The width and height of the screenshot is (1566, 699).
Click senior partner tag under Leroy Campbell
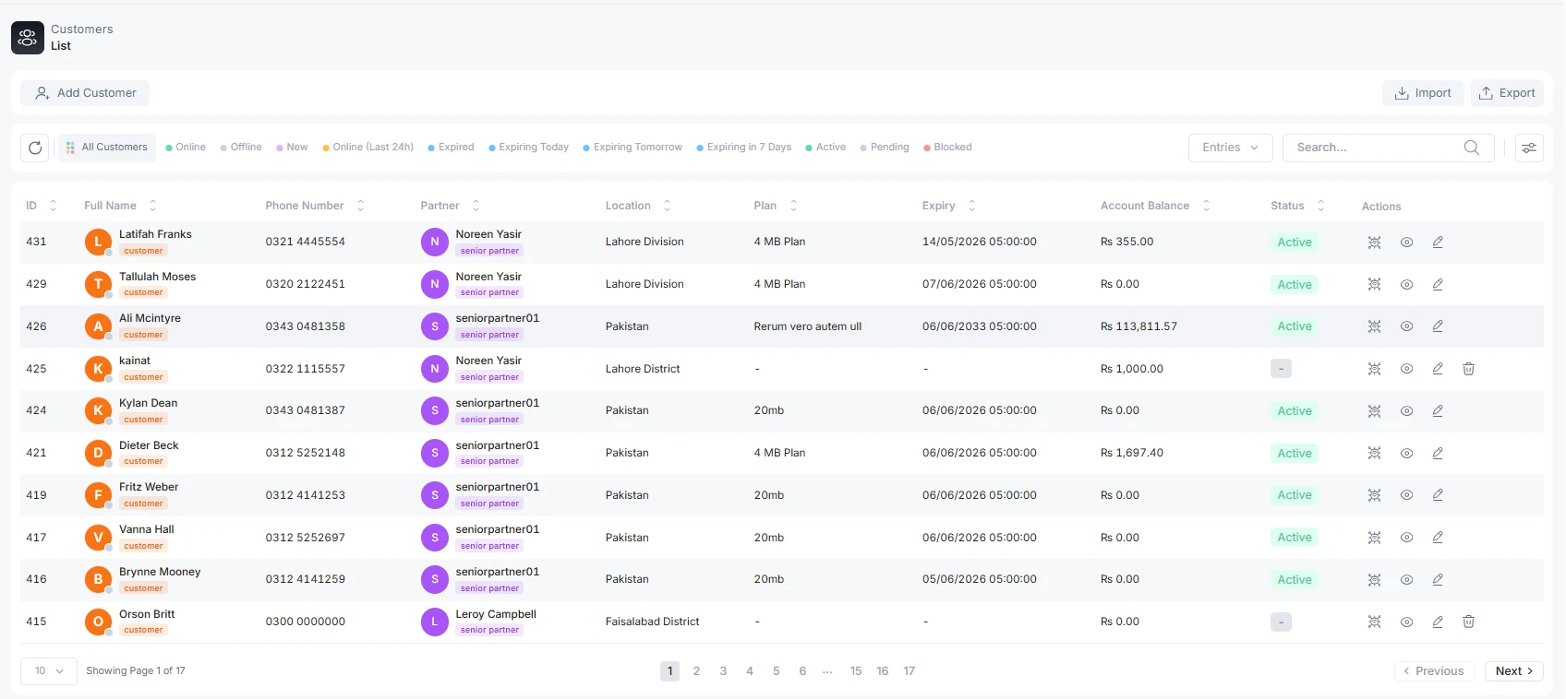(490, 630)
